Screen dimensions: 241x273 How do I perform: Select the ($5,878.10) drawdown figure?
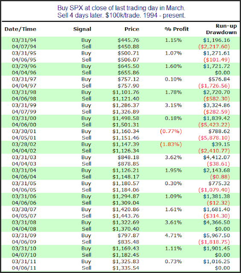point(214,138)
